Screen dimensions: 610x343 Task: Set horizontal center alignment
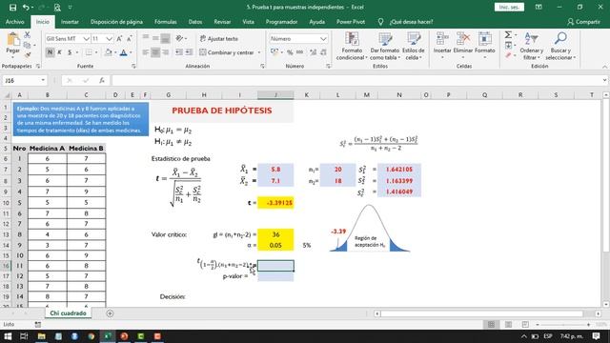click(x=155, y=52)
